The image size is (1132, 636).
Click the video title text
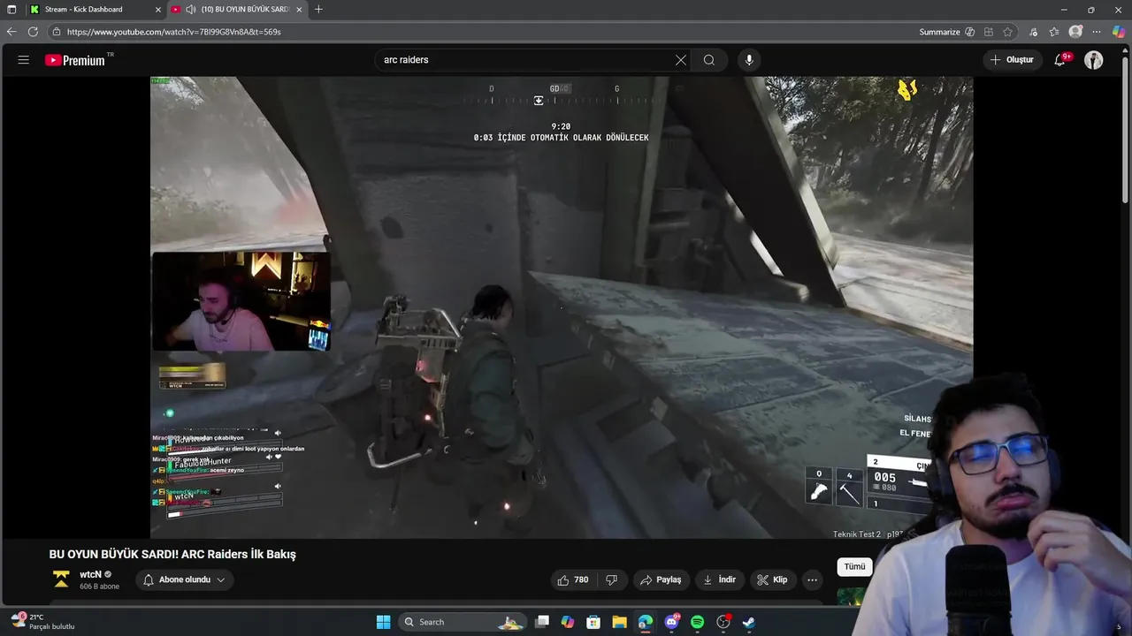pyautogui.click(x=172, y=555)
